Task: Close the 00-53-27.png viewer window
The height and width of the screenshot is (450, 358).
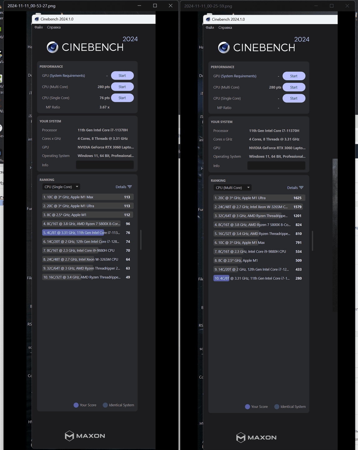Action: tap(171, 6)
